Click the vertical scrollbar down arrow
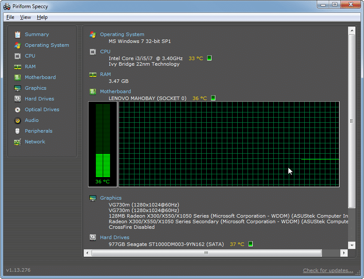 (352, 245)
